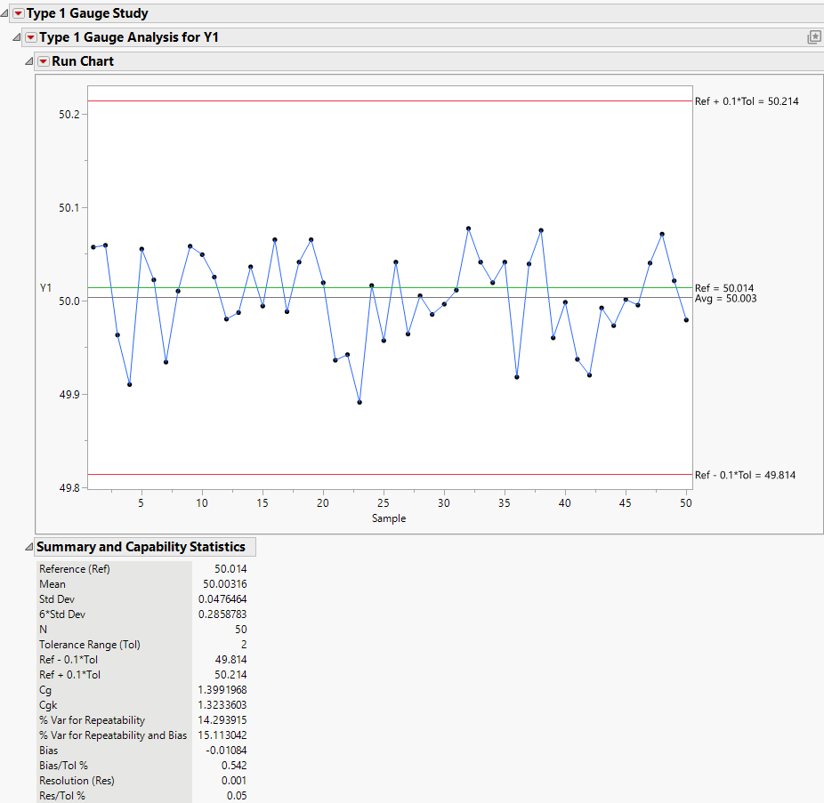Screen dimensions: 824x803
Task: Select the highest data point near sample 32
Action: pos(468,228)
